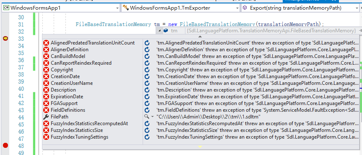This screenshot has width=362, height=155.
Task: Click line number 30 in the gutter
Action: point(21,17)
